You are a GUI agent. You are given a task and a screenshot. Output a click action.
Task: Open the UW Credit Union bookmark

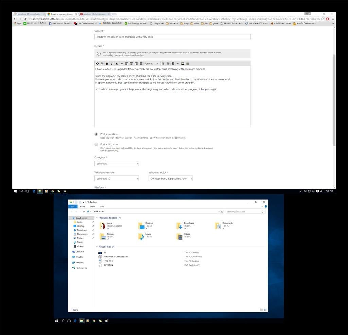[86, 23]
